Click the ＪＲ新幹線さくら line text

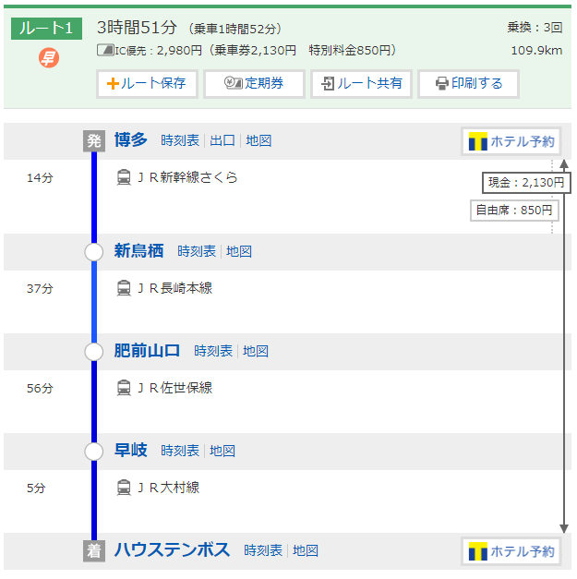tap(187, 177)
